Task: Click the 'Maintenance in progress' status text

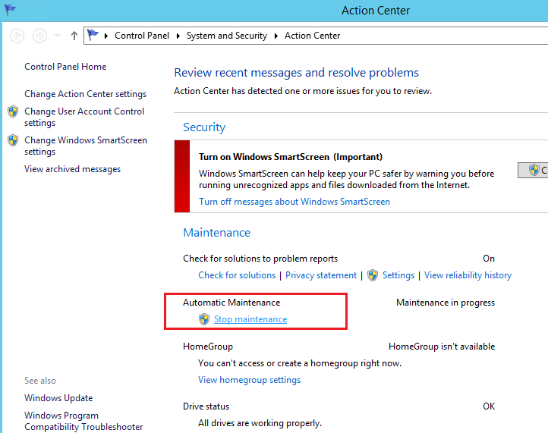Action: click(446, 303)
